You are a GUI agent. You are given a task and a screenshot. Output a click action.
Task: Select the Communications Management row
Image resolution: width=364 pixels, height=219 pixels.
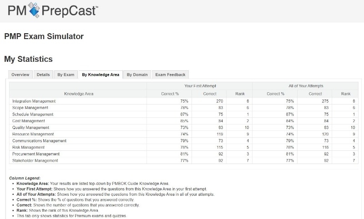(x=184, y=141)
